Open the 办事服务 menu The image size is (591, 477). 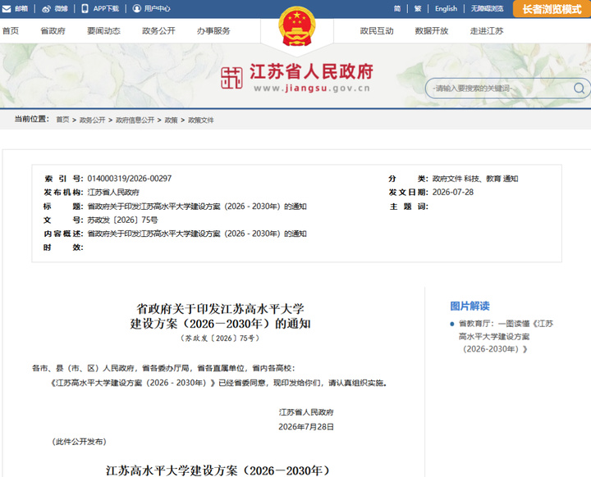(x=213, y=31)
